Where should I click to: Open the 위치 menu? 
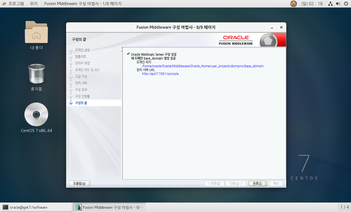pos(34,4)
